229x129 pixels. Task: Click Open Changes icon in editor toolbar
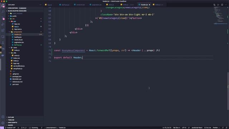pyautogui.click(x=214, y=5)
